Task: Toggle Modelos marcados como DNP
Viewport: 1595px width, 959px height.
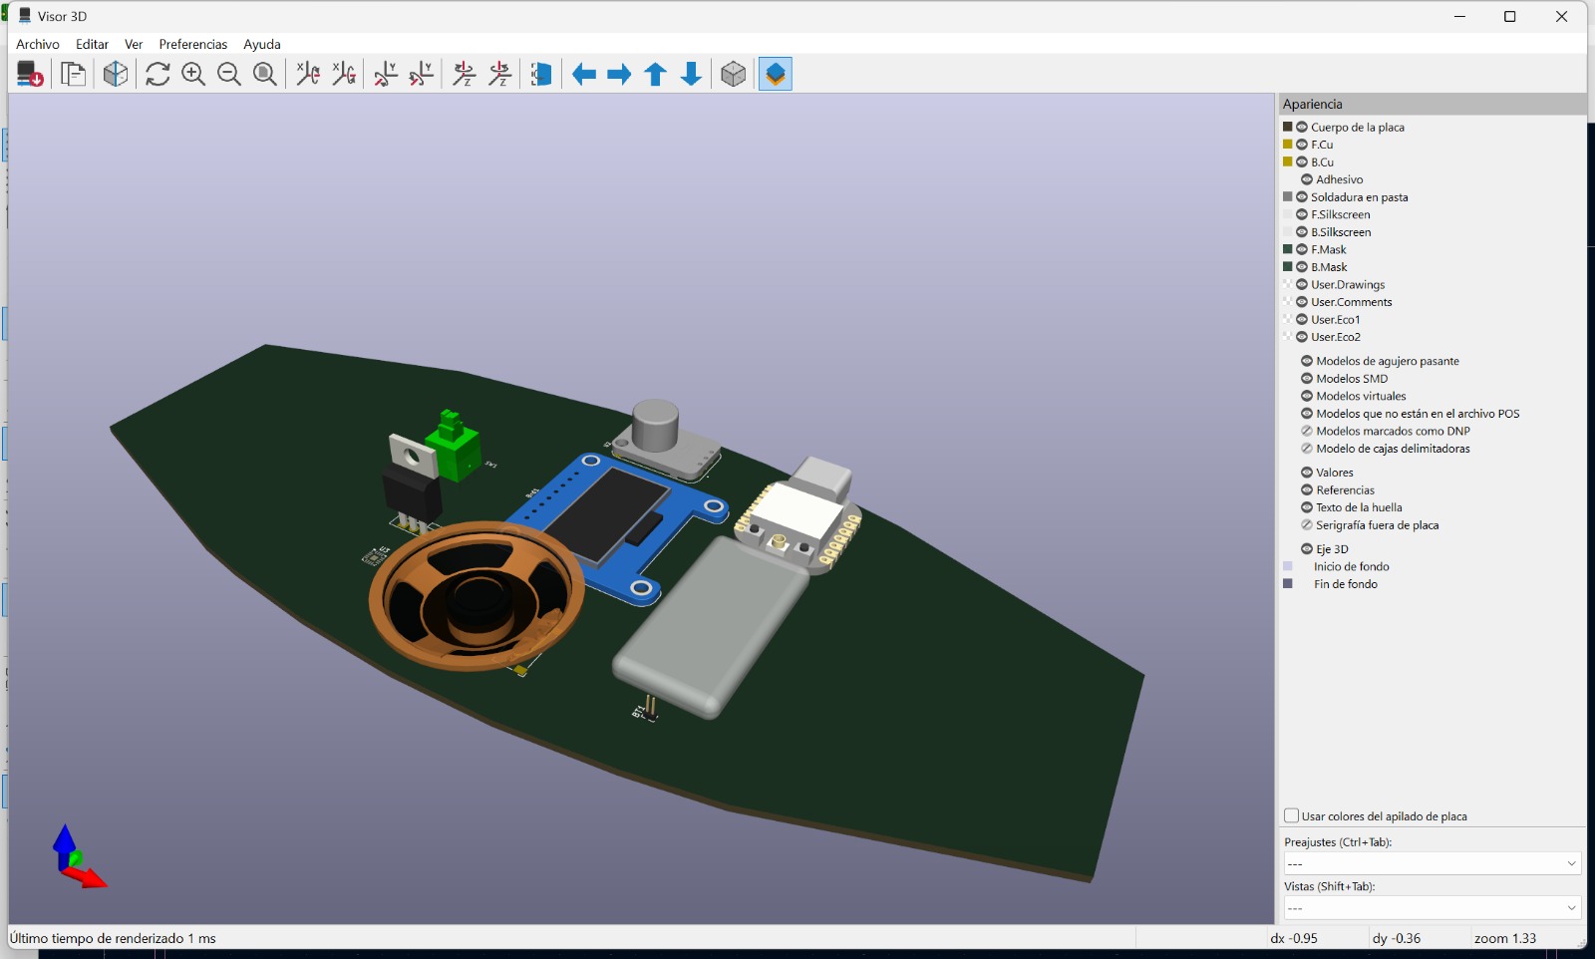Action: click(x=1307, y=431)
